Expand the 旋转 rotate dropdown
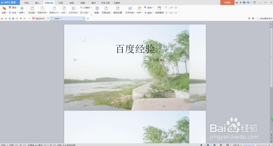Viewport: 273px width, 146px height. [x=153, y=13]
